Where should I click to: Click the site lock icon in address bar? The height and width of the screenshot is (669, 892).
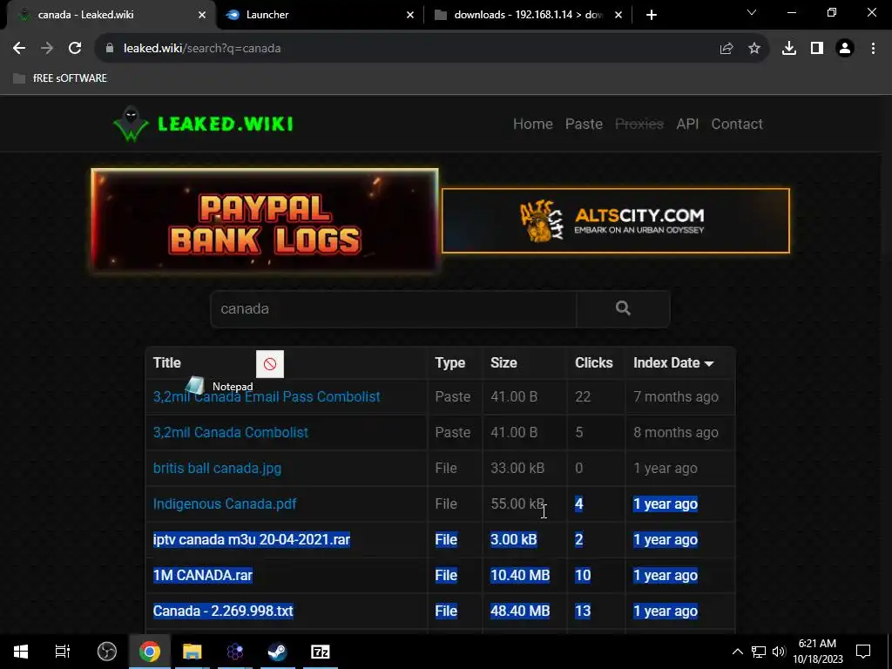tap(110, 49)
